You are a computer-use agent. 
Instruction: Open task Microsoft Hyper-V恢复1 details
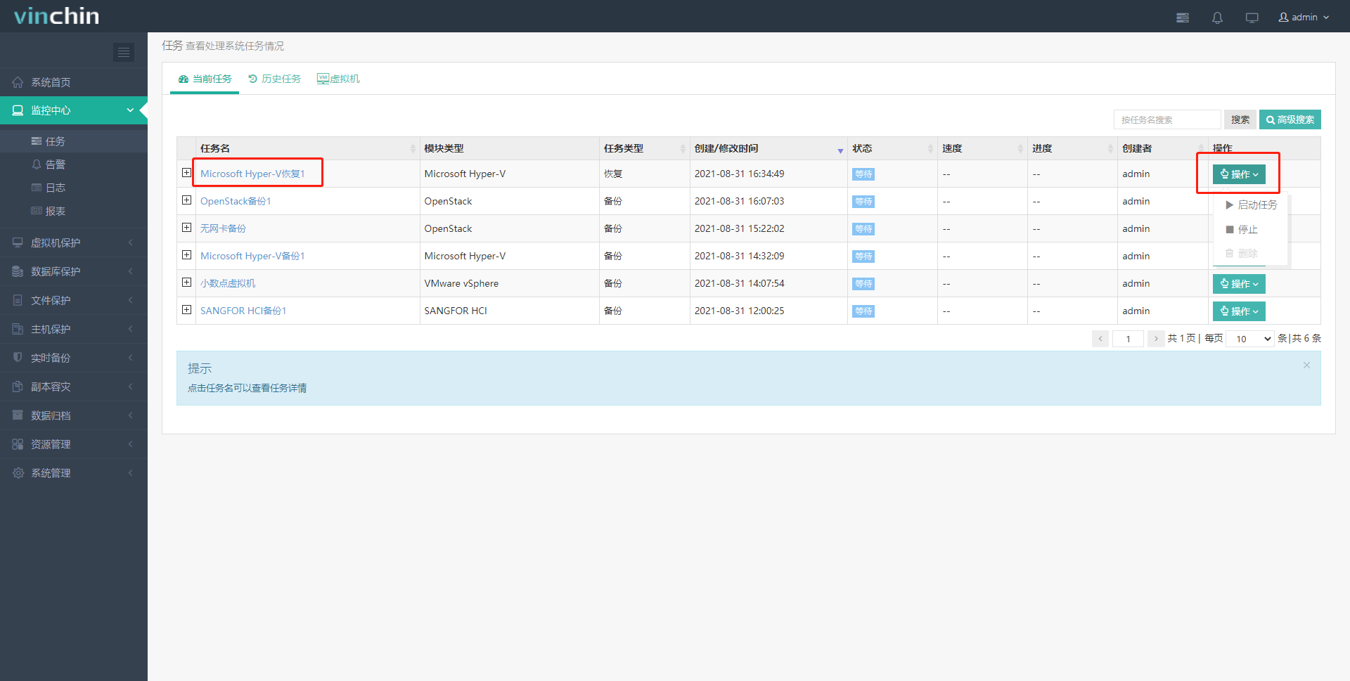pos(252,174)
